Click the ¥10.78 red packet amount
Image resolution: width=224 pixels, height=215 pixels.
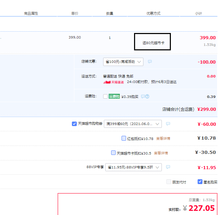point(207,138)
